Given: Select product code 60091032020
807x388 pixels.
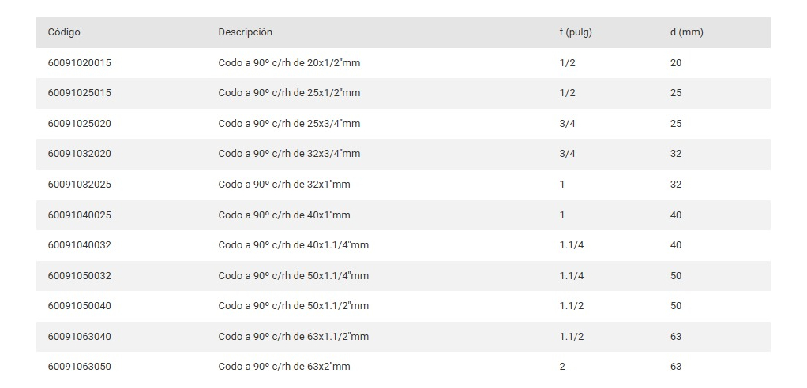Looking at the screenshot, I should (79, 154).
